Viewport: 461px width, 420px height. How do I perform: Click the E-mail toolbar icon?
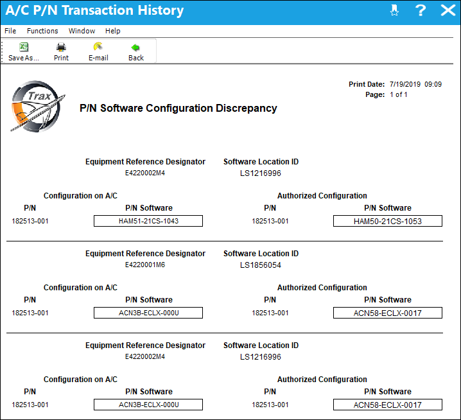tap(98, 47)
